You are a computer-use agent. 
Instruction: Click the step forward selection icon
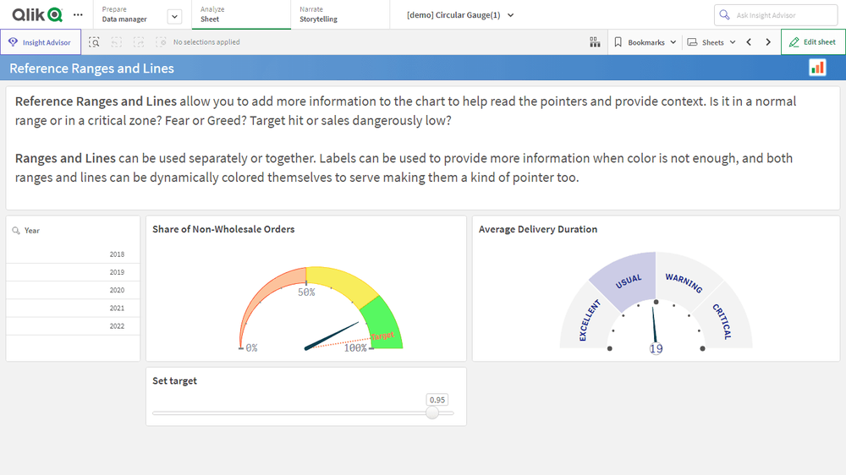point(139,42)
